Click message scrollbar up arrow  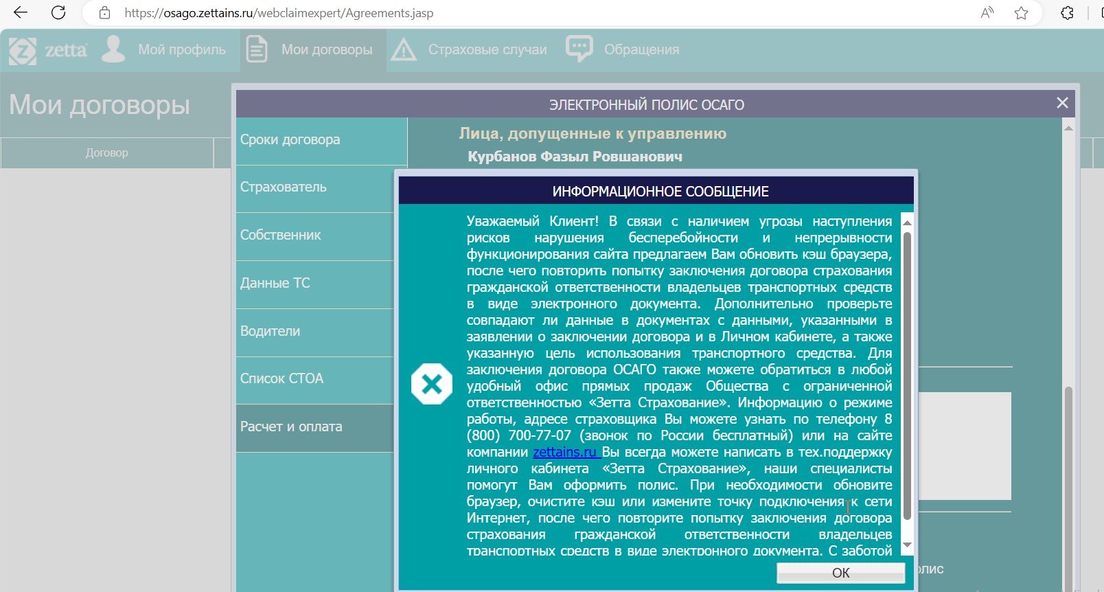pyautogui.click(x=907, y=222)
